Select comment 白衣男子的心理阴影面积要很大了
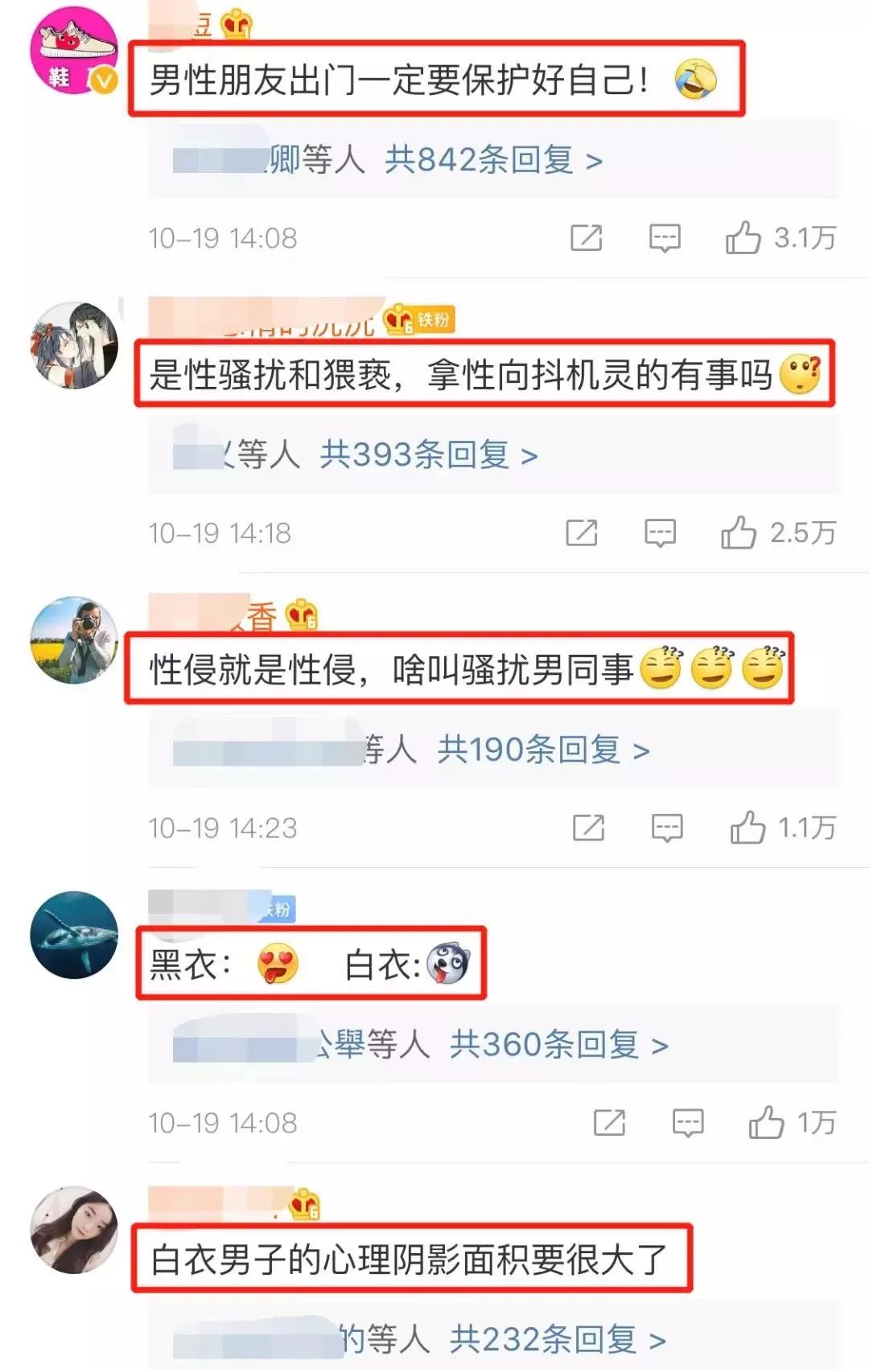The image size is (869, 1369). tap(411, 1259)
